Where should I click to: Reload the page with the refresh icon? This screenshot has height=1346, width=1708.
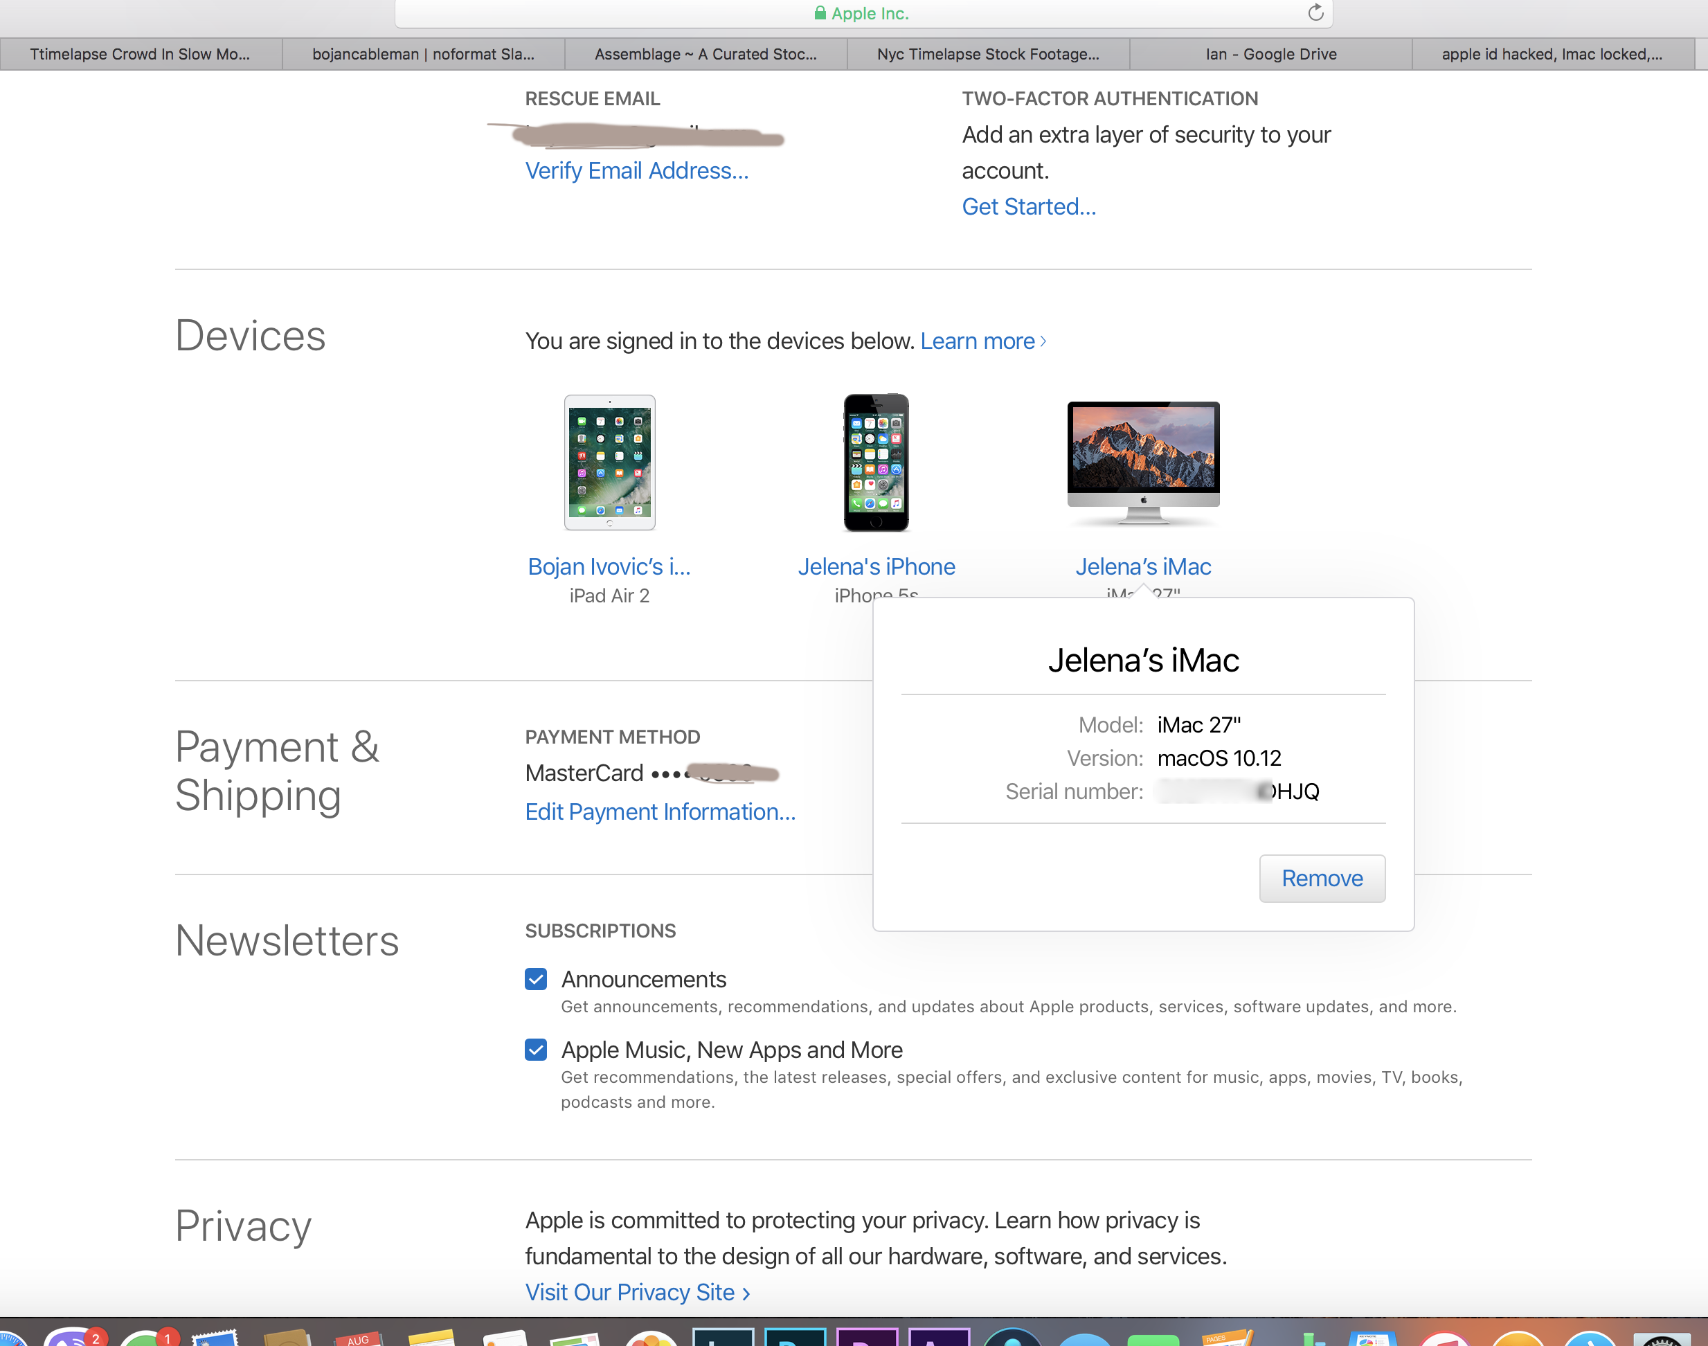[x=1315, y=12]
